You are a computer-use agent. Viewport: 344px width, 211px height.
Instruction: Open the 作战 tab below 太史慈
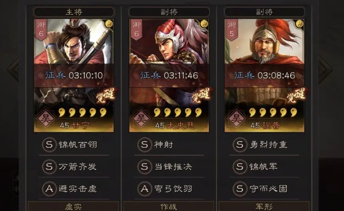click(168, 206)
